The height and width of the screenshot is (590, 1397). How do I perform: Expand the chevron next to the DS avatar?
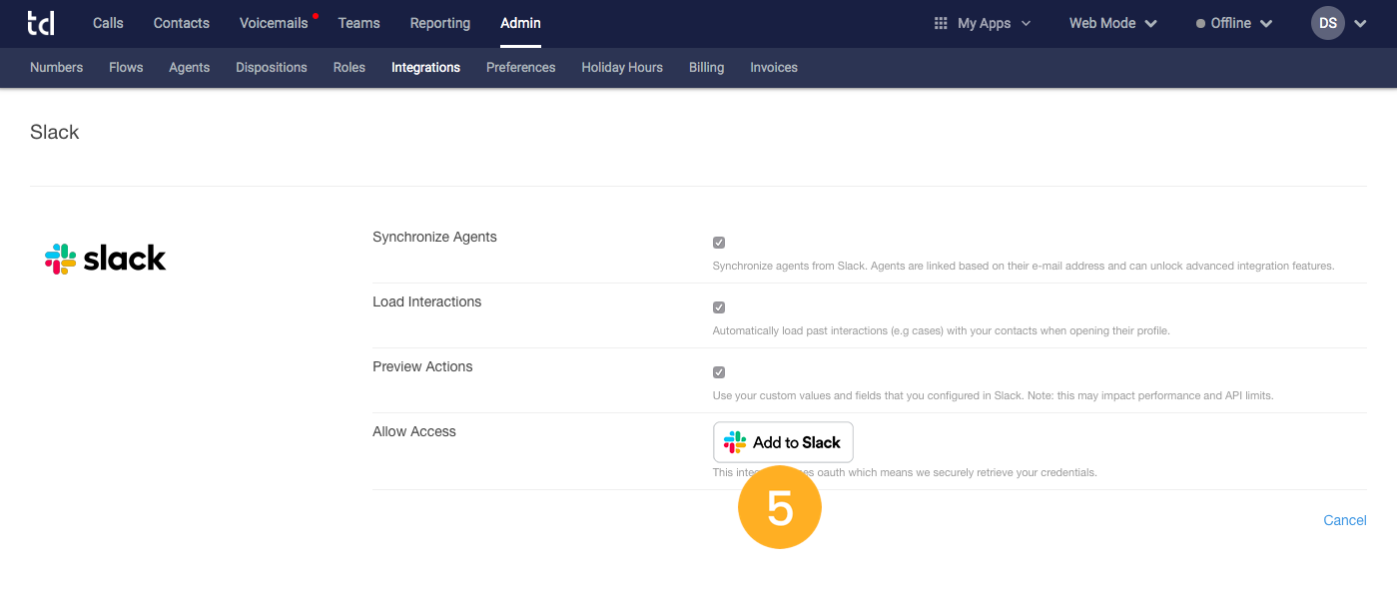1360,23
